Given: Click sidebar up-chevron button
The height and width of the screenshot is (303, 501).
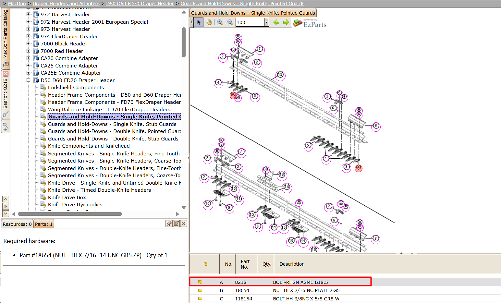Looking at the screenshot, I should point(6,199).
